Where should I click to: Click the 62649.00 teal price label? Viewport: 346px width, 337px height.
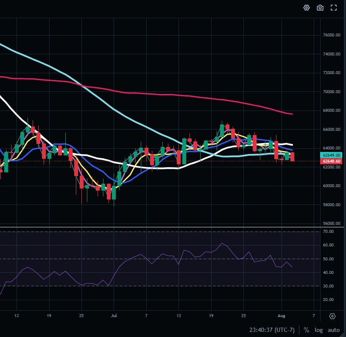[331, 155]
